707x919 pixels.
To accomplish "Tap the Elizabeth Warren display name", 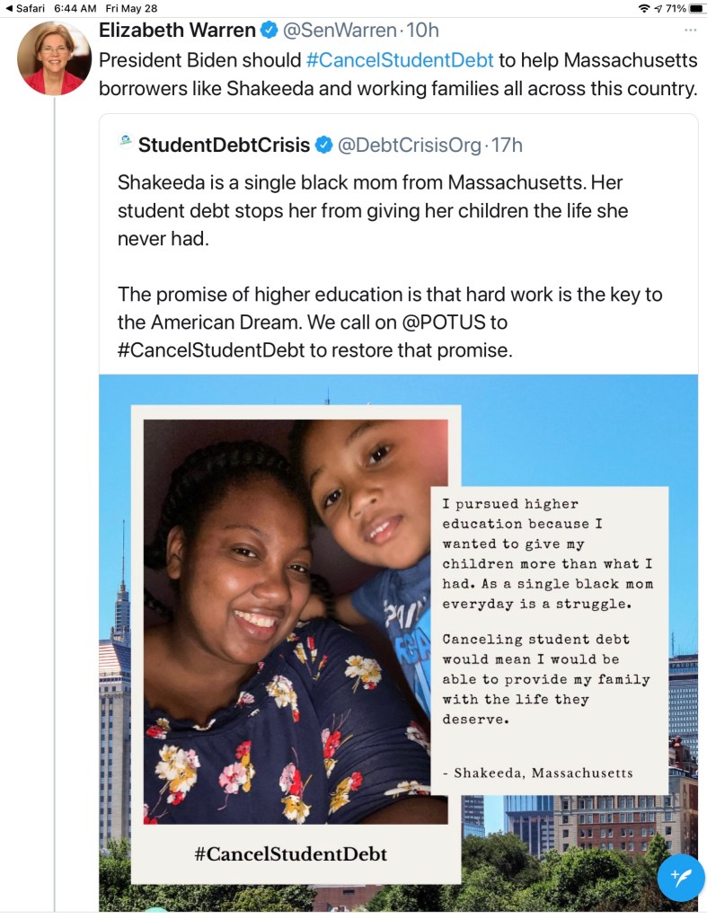I will click(x=176, y=31).
